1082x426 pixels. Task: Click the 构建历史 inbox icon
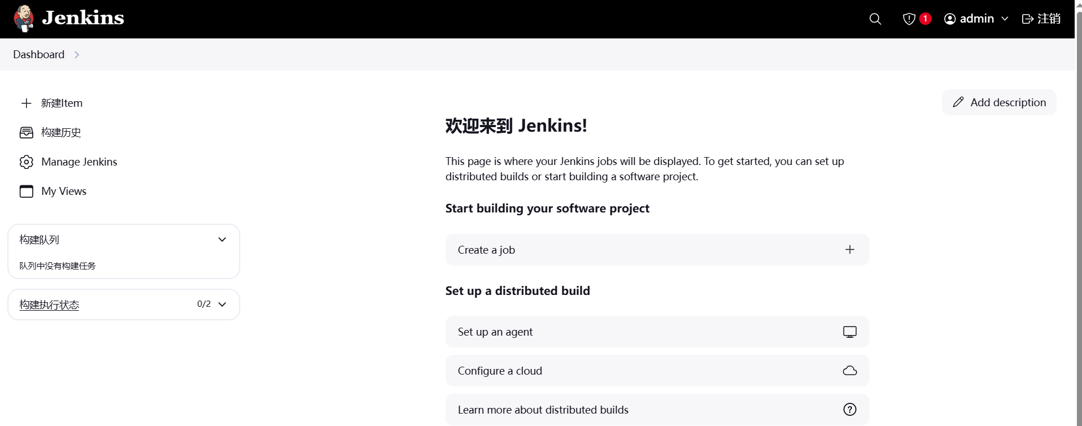click(x=26, y=132)
